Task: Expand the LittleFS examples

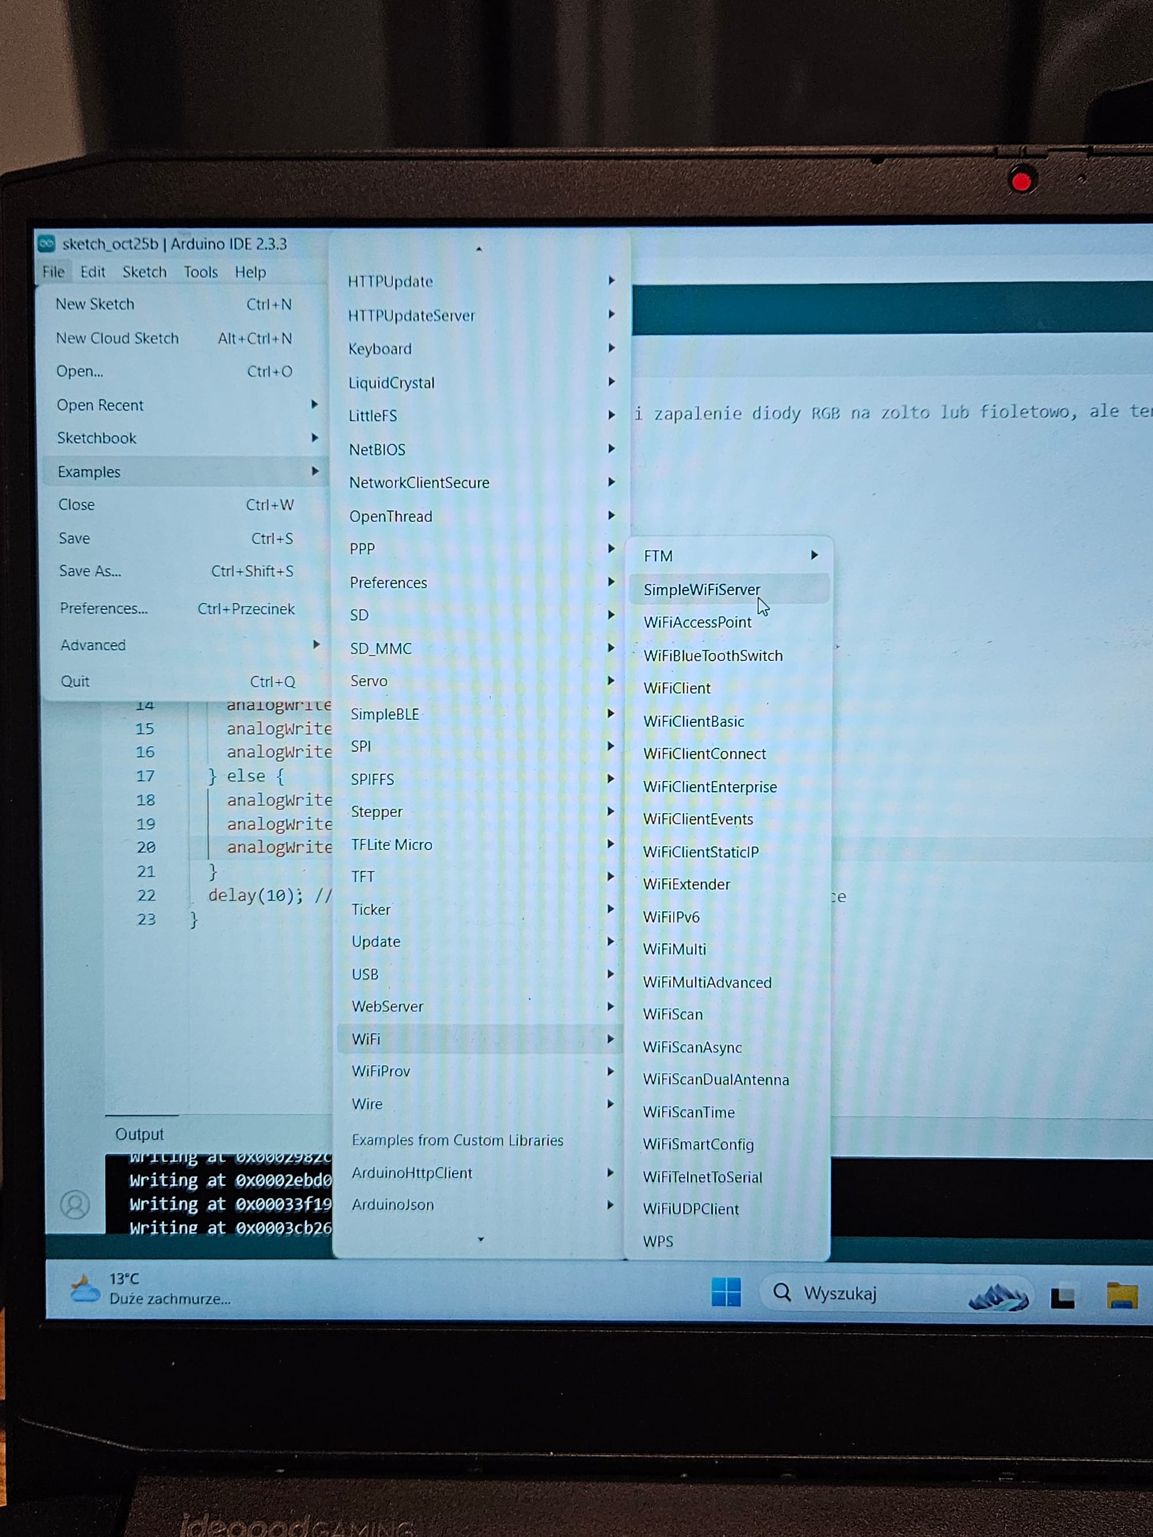Action: (x=480, y=416)
